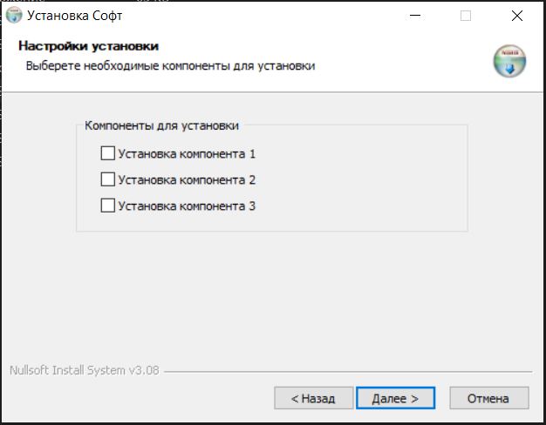Proceed with the "Далее >" button
This screenshot has width=546, height=425.
pos(395,398)
